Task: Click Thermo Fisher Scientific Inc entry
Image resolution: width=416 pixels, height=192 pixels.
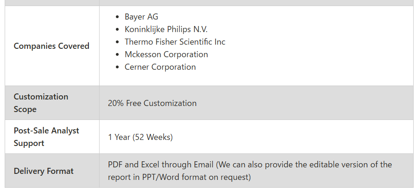Action: click(175, 42)
